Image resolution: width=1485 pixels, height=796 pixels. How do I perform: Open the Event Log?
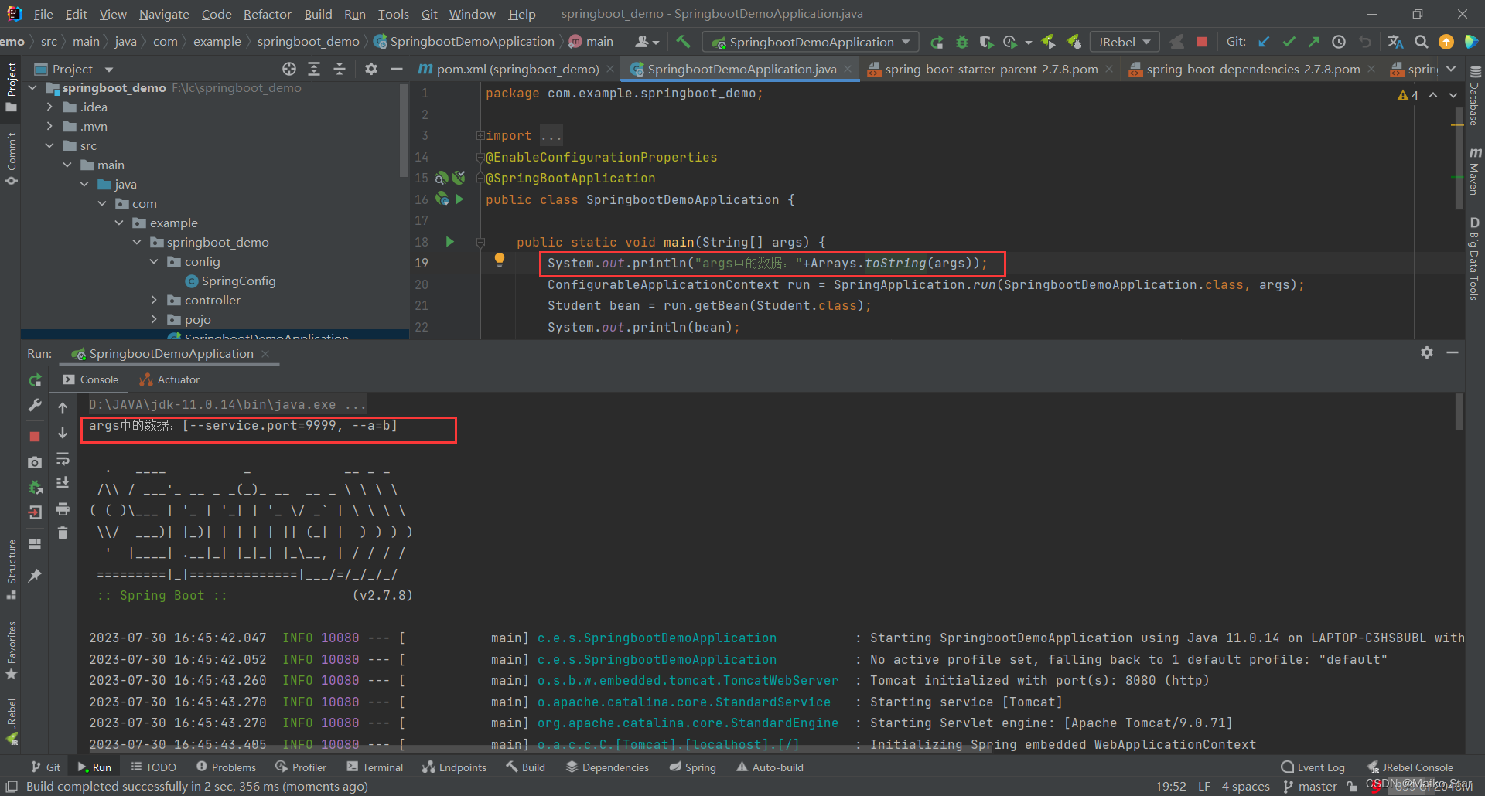1313,767
